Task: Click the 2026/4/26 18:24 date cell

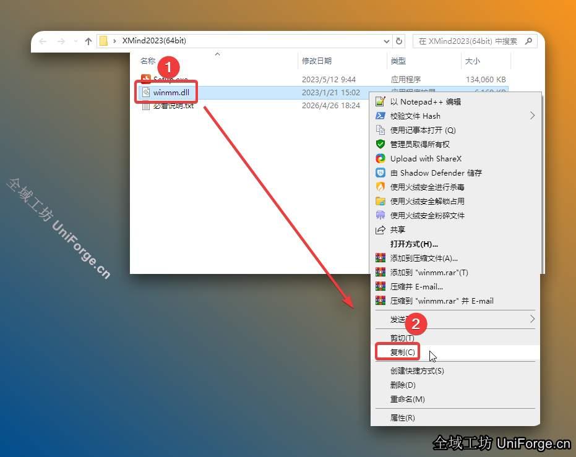Action: coord(330,106)
